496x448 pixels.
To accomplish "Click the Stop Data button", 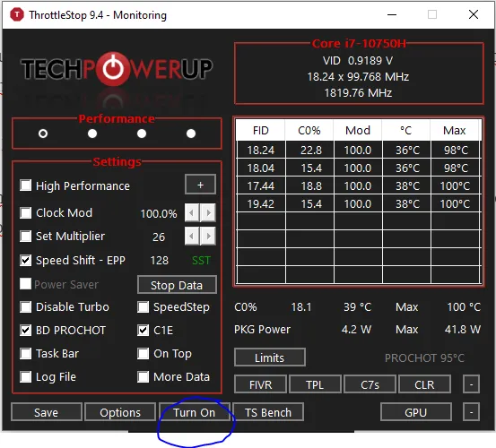I will coord(177,285).
